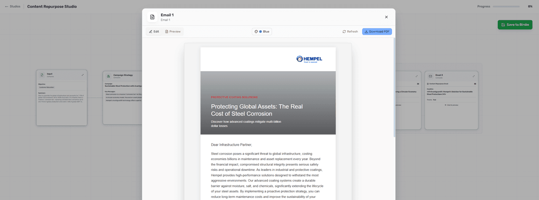Click the Email 1 document icon
This screenshot has width=539, height=200.
pos(152,17)
